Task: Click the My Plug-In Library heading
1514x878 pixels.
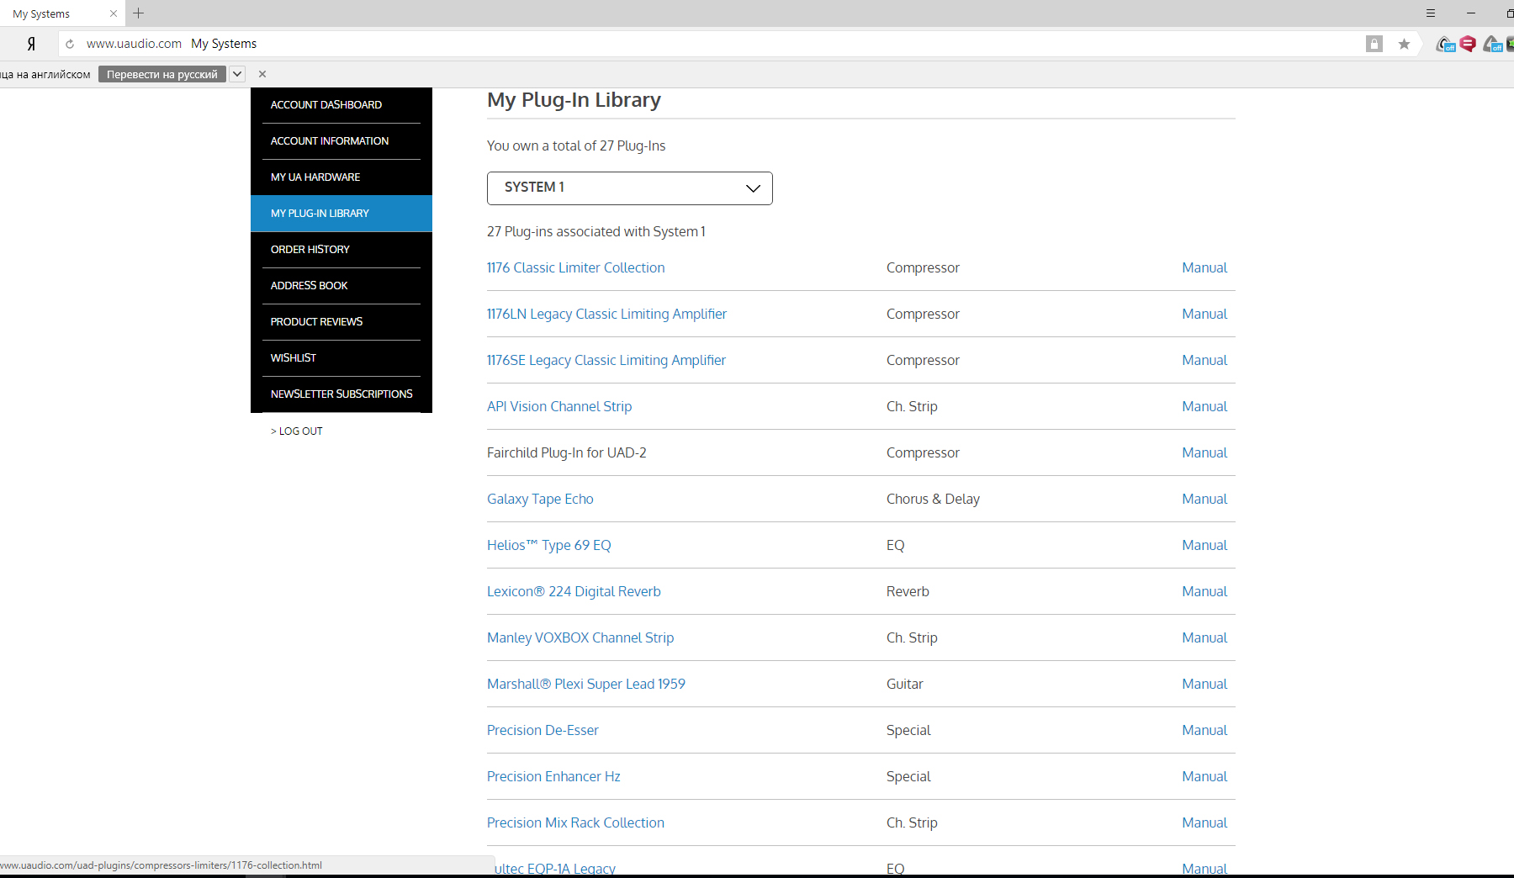Action: click(574, 100)
